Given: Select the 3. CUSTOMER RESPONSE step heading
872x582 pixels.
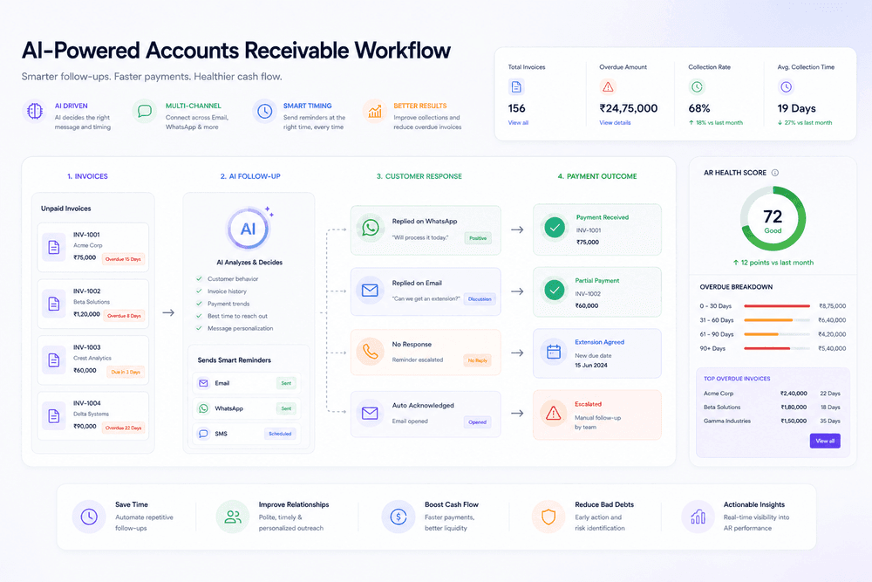Looking at the screenshot, I should pos(419,176).
